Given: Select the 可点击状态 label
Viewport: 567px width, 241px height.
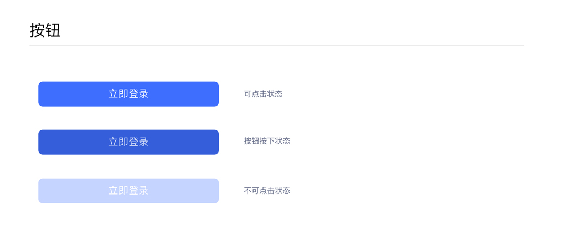Looking at the screenshot, I should pyautogui.click(x=263, y=94).
